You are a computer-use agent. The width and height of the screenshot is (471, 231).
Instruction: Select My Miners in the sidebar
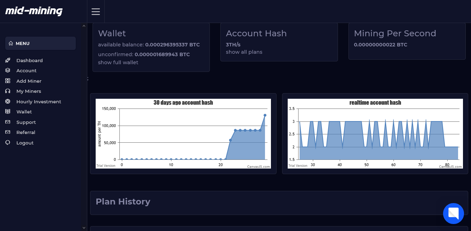tap(29, 91)
